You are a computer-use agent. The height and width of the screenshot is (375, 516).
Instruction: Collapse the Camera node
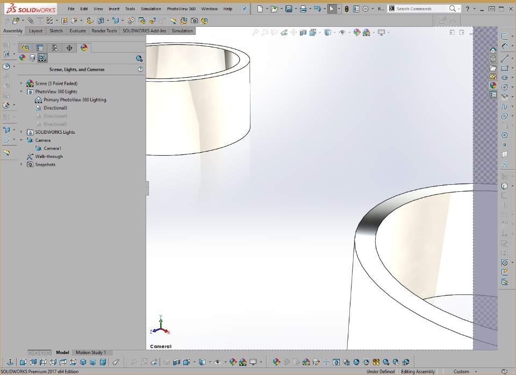pos(21,140)
